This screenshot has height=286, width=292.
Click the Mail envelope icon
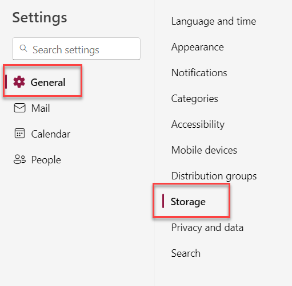pos(19,108)
